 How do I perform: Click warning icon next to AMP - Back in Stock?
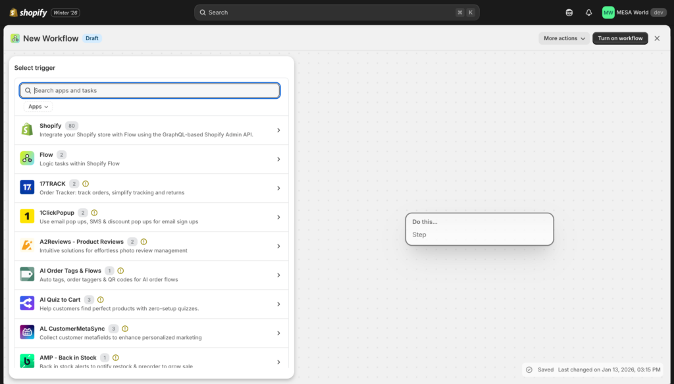coord(116,358)
